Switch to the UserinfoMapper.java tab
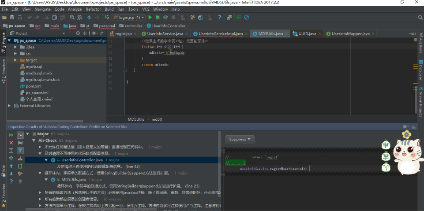Viewport: 424px width, 211px height. click(350, 34)
